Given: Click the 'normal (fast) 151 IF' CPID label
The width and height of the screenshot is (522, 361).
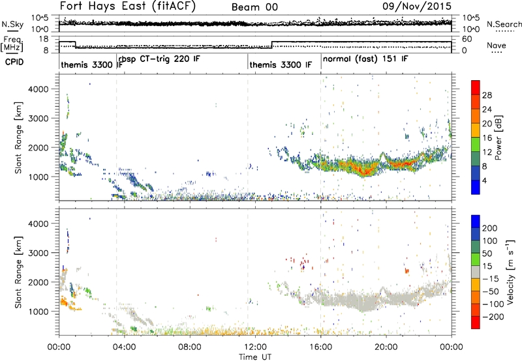Looking at the screenshot, I should coord(365,59).
